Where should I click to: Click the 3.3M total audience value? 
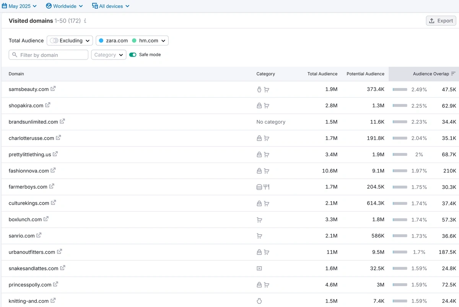[331, 220]
